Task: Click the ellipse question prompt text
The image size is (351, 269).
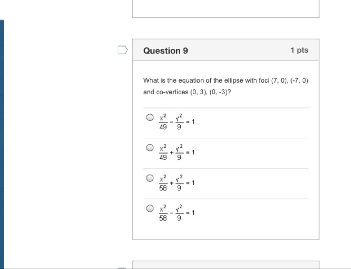Action: (225, 86)
